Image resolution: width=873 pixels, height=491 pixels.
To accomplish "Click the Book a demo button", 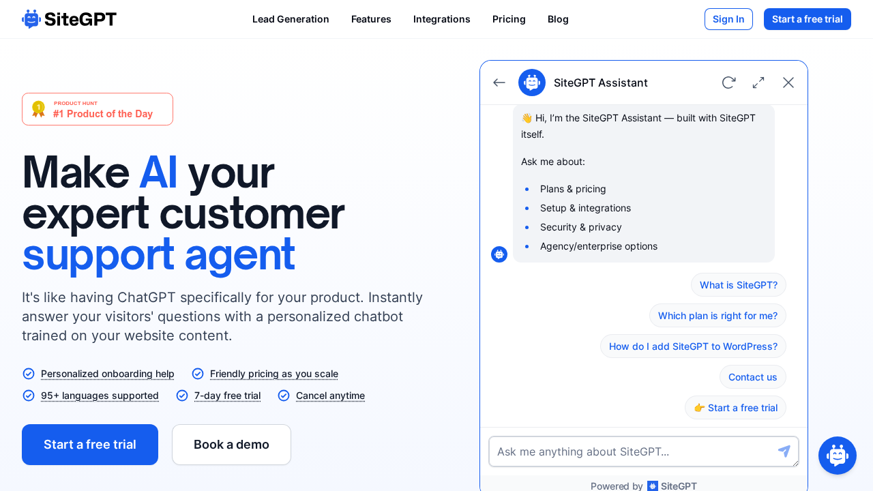I will point(231,444).
